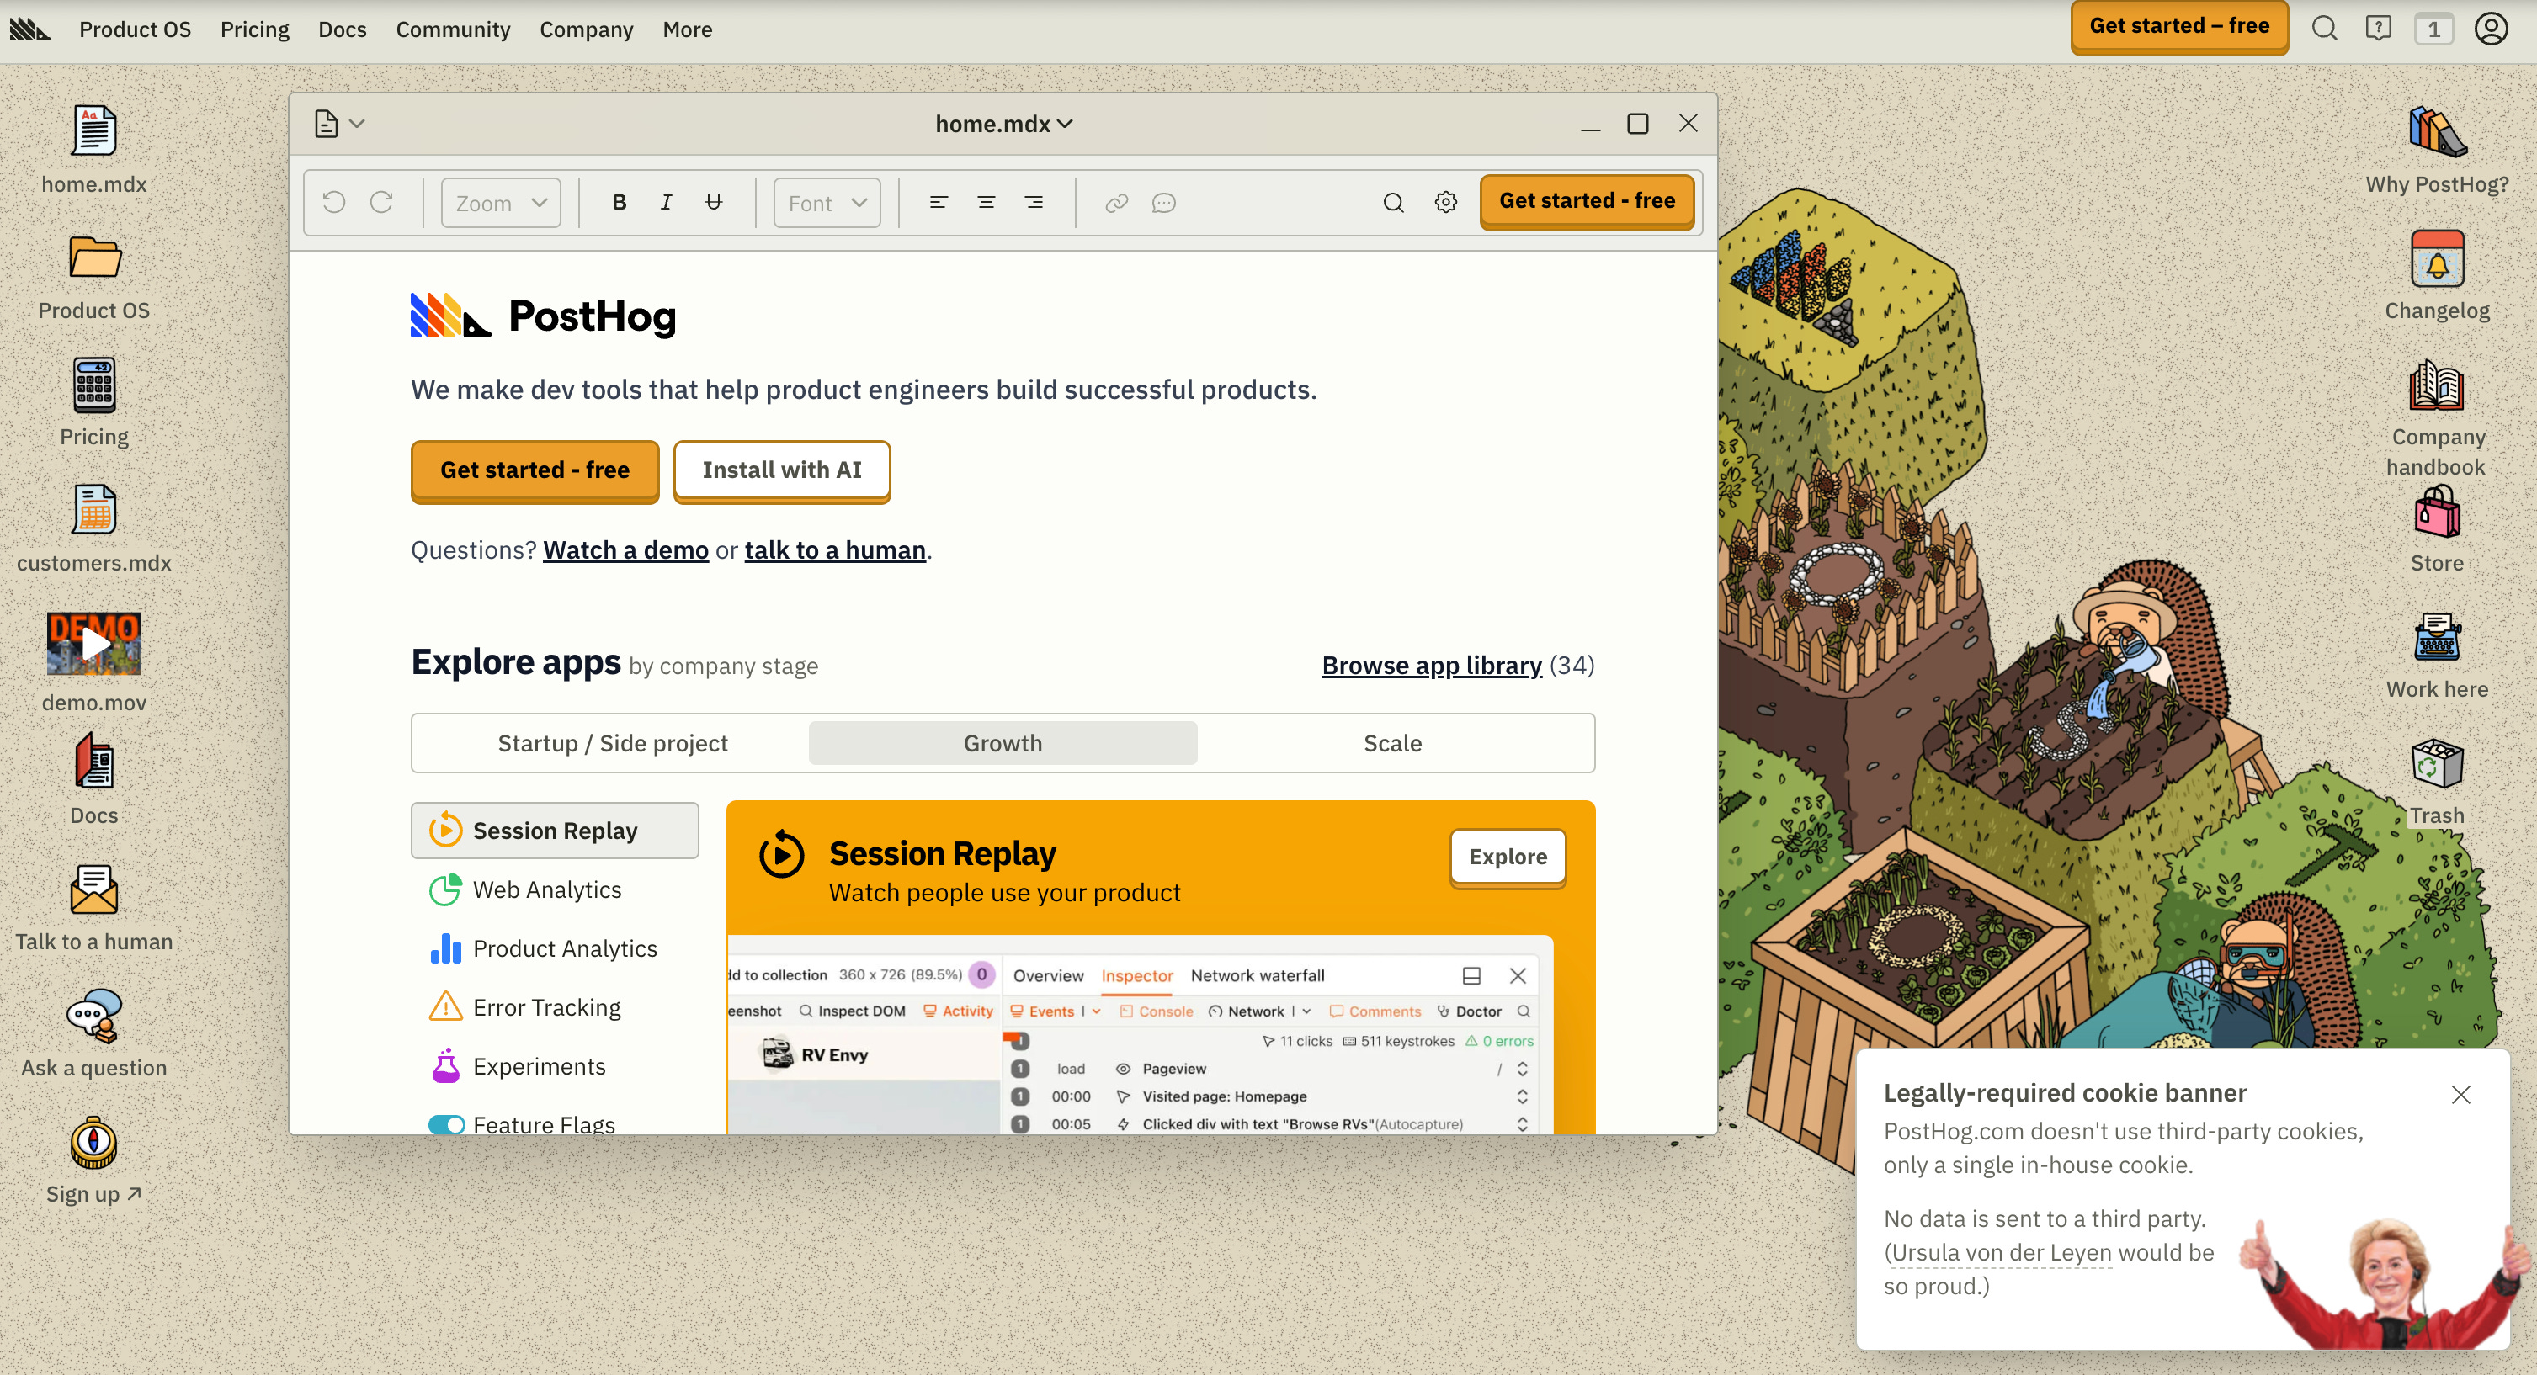Click the strikethrough formatting icon
2537x1375 pixels.
713,203
